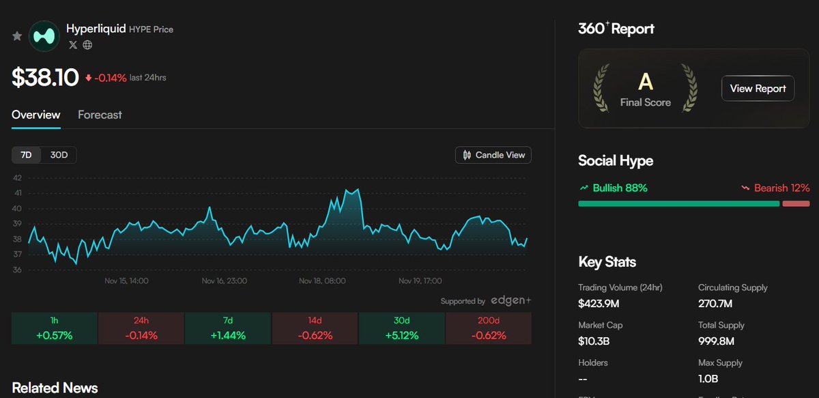Click the star to favorite Hyperliquid
Image resolution: width=819 pixels, height=398 pixels.
point(16,35)
